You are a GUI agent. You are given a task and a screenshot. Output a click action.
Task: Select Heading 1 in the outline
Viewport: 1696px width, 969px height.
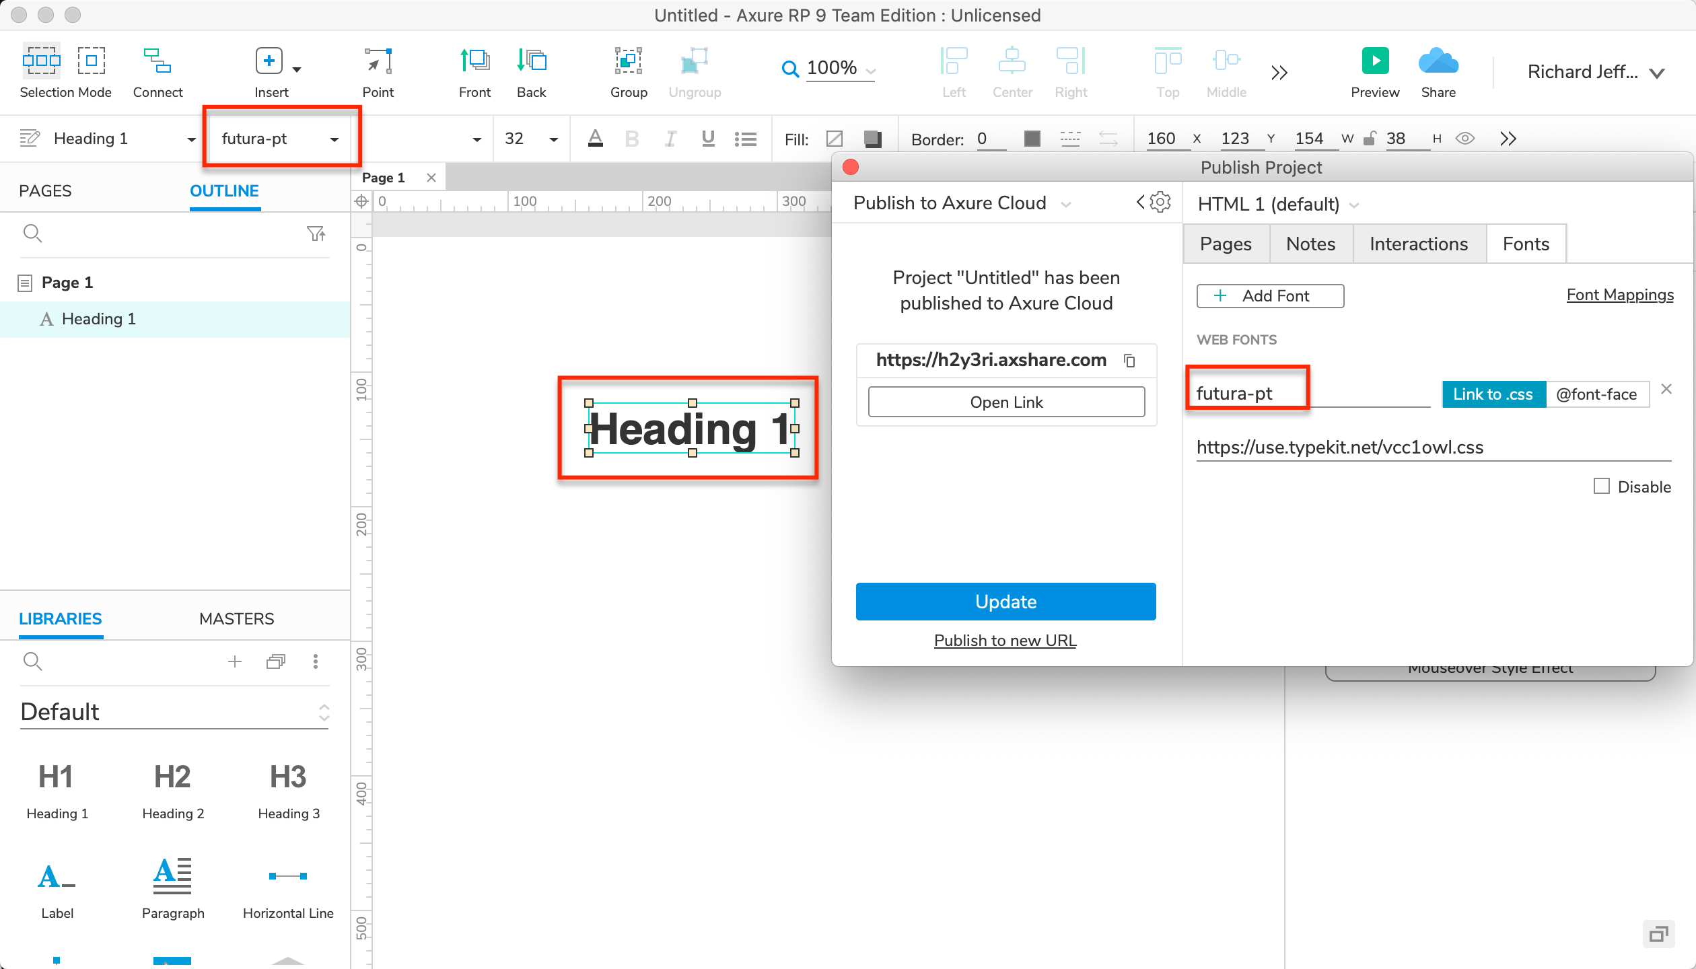click(x=98, y=318)
